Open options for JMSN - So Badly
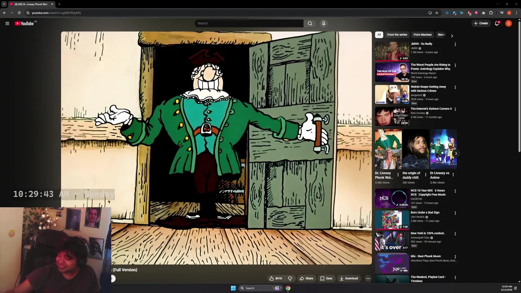521x293 pixels. coord(455,44)
